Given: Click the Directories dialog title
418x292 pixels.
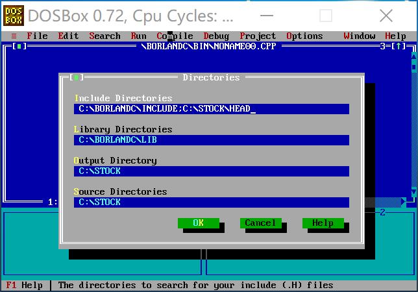Looking at the screenshot, I should [211, 77].
